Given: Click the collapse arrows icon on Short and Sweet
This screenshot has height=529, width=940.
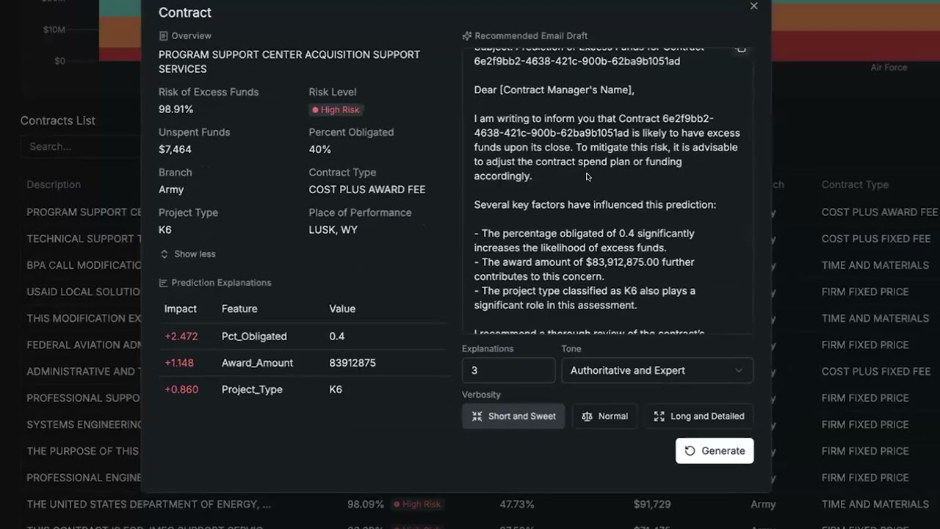Looking at the screenshot, I should click(477, 417).
